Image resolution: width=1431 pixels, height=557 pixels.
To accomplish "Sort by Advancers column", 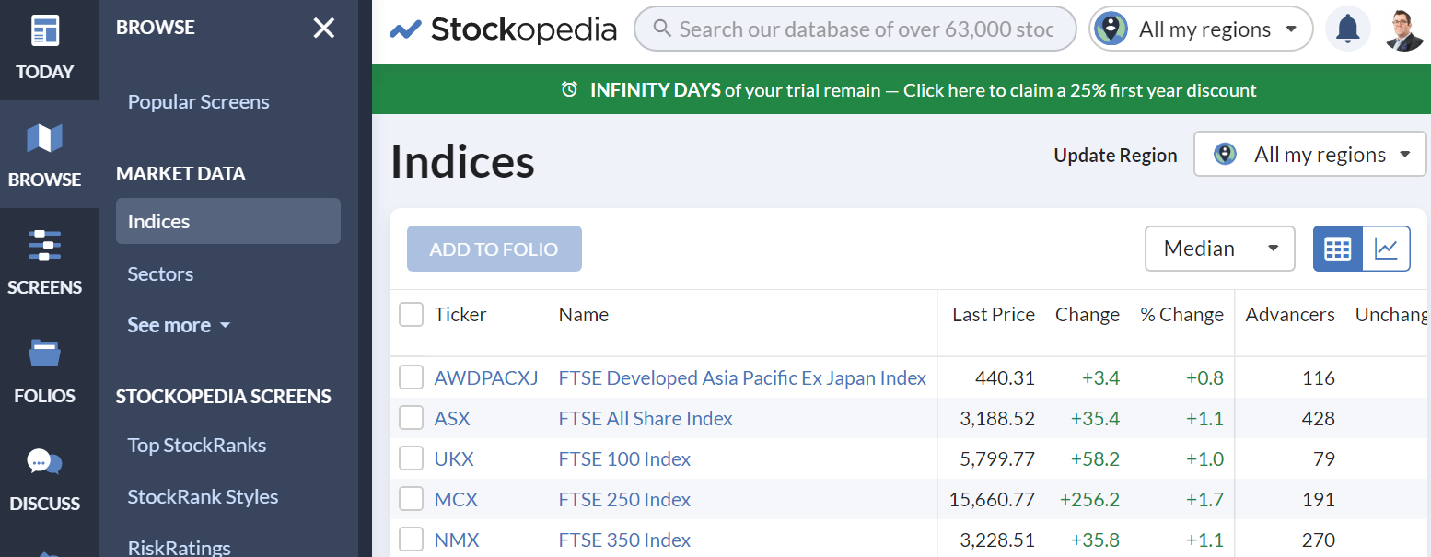I will [x=1290, y=314].
